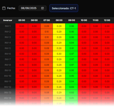114x111 pixels.
Task: Click INV-12 cell 0.28 at 08:00
Action: pyautogui.click(x=59, y=87)
